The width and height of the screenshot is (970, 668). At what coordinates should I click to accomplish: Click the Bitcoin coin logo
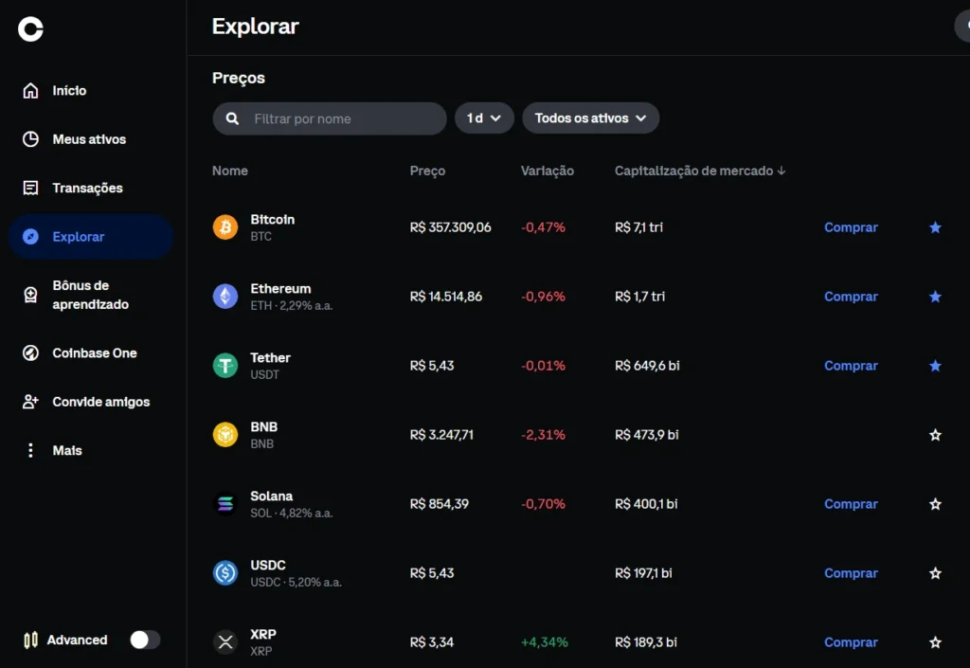click(x=225, y=227)
